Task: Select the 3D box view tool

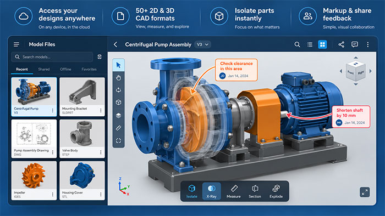Action: 118,103
